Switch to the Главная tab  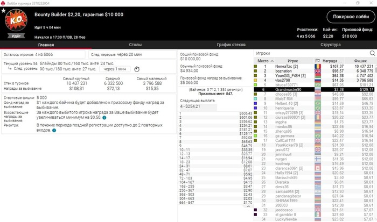coord(46,45)
